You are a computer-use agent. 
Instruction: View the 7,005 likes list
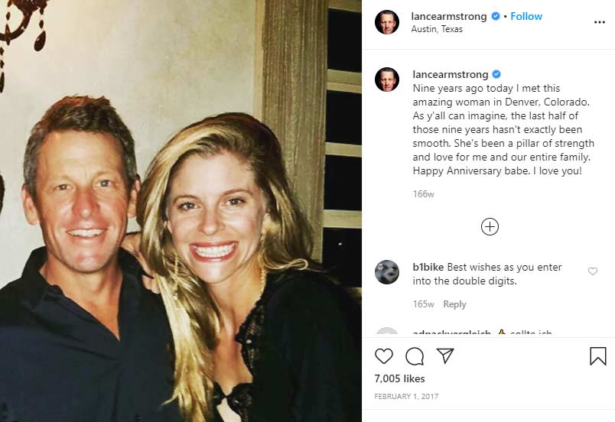399,378
